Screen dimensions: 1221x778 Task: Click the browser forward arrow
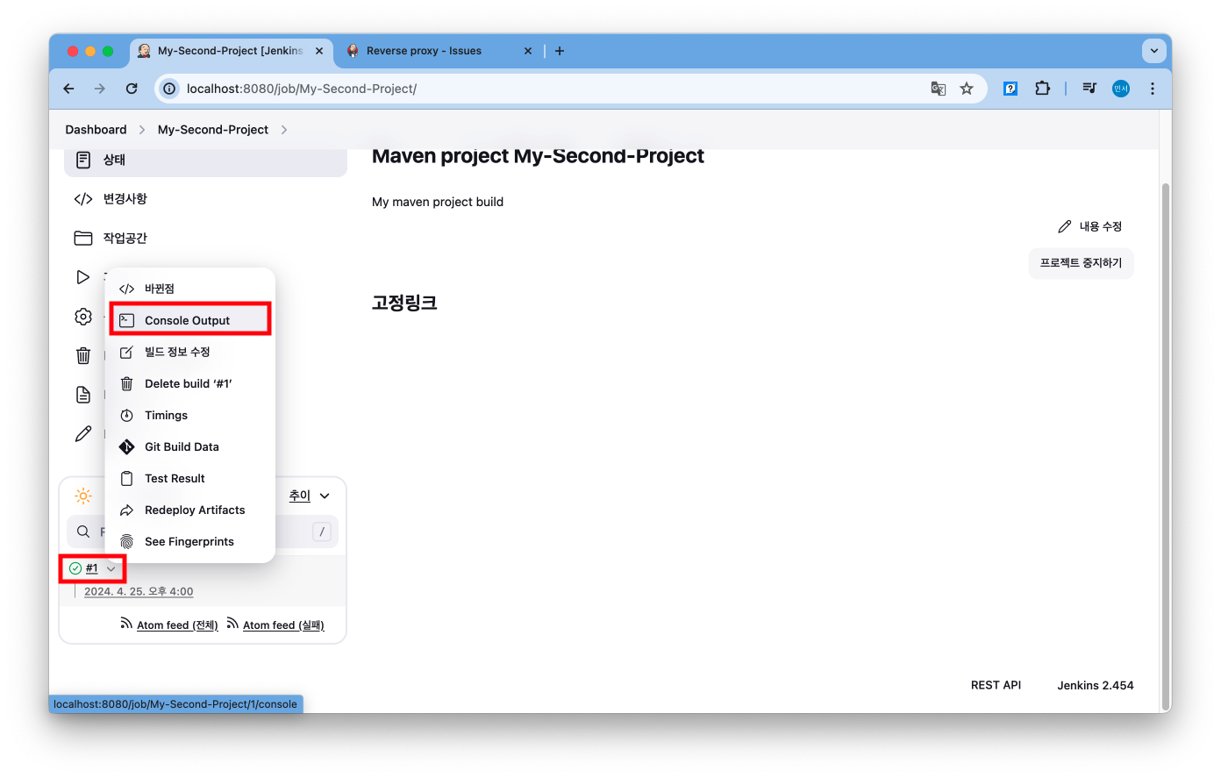pyautogui.click(x=100, y=89)
